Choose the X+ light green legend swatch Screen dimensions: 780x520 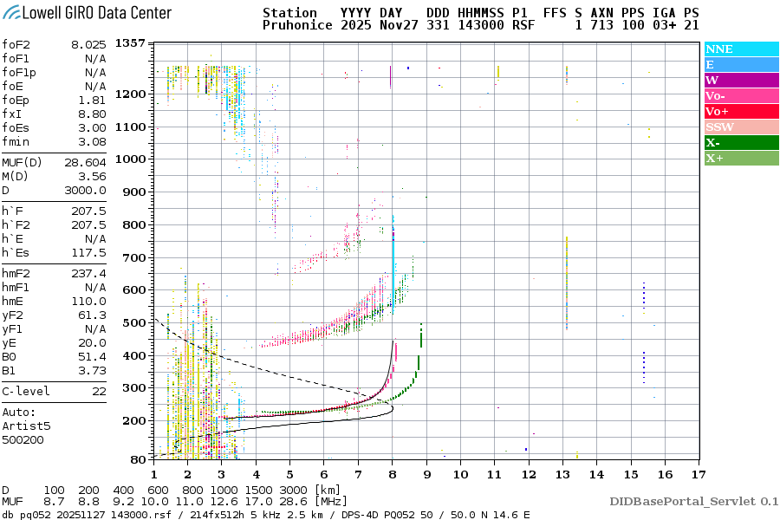click(741, 159)
